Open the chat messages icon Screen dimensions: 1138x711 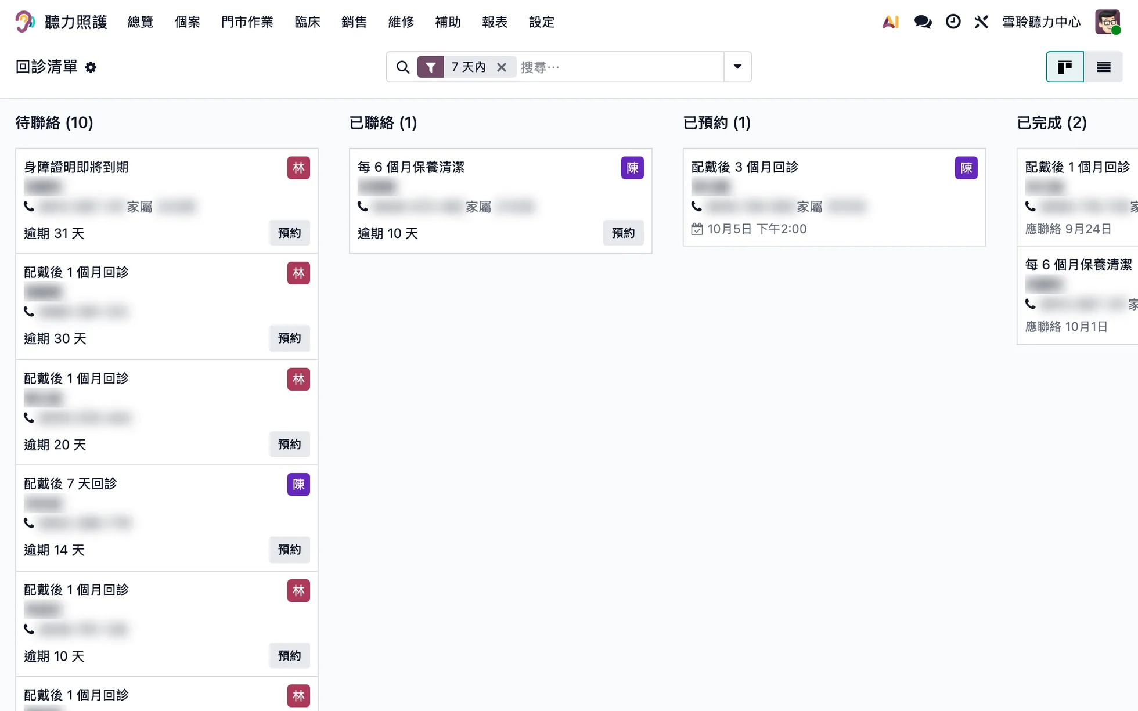pyautogui.click(x=923, y=22)
